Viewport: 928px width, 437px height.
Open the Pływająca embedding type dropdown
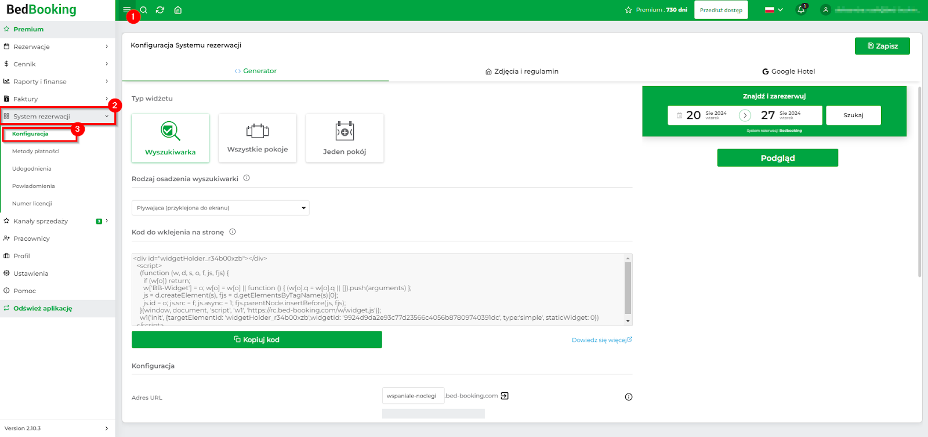(x=220, y=208)
